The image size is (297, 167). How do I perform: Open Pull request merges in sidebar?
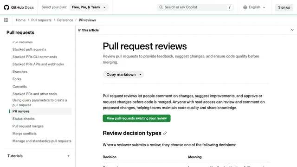[28, 126]
